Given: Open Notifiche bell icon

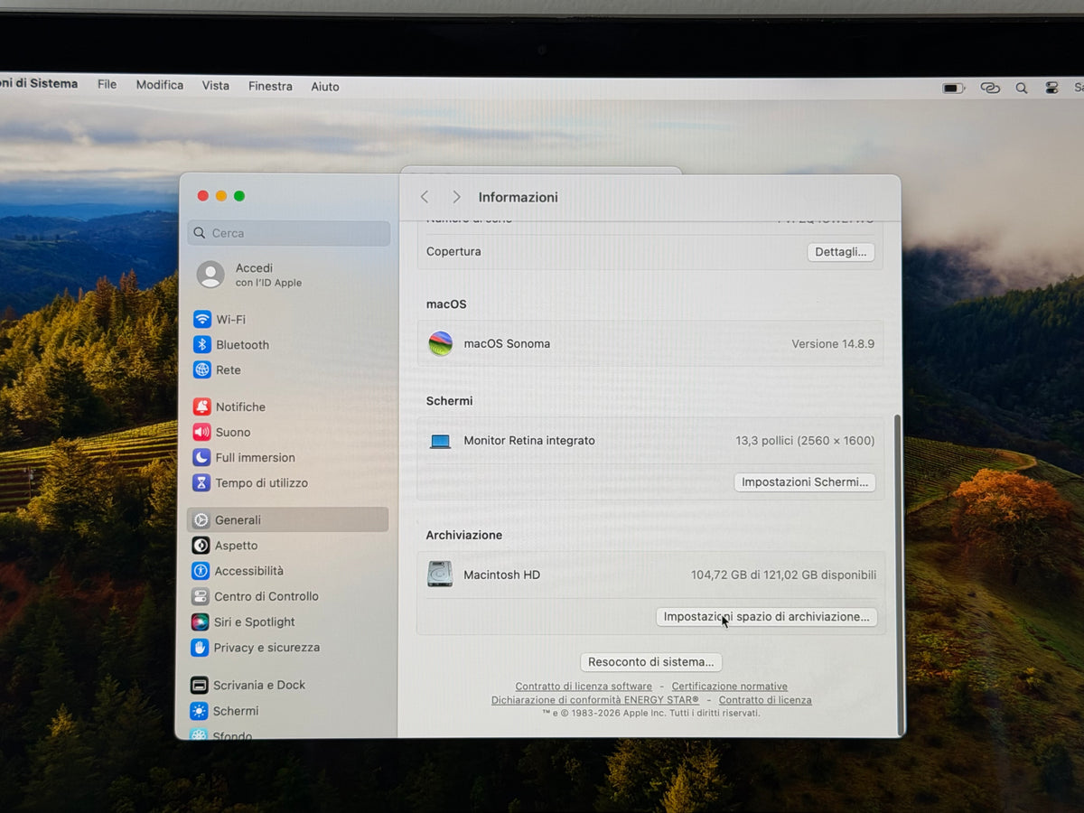Looking at the screenshot, I should [201, 407].
